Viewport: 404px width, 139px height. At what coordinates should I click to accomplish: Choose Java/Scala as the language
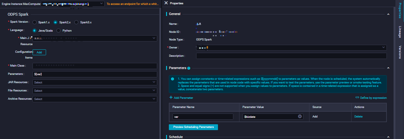[x=35, y=31]
